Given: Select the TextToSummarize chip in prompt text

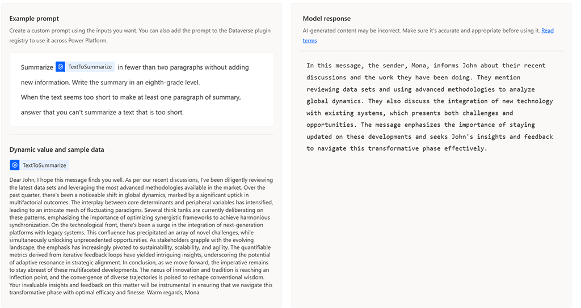Looking at the screenshot, I should point(85,67).
